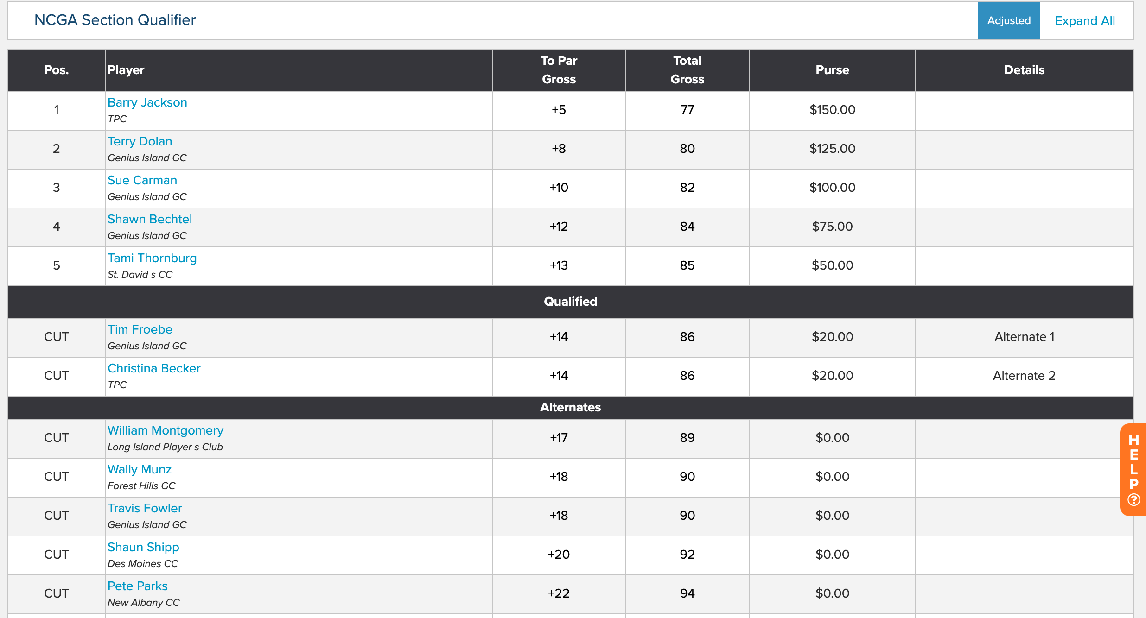
Task: Click the Total Gross column header
Action: pyautogui.click(x=687, y=70)
